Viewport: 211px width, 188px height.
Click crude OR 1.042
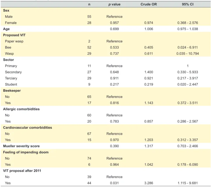pyautogui.click(x=149, y=165)
